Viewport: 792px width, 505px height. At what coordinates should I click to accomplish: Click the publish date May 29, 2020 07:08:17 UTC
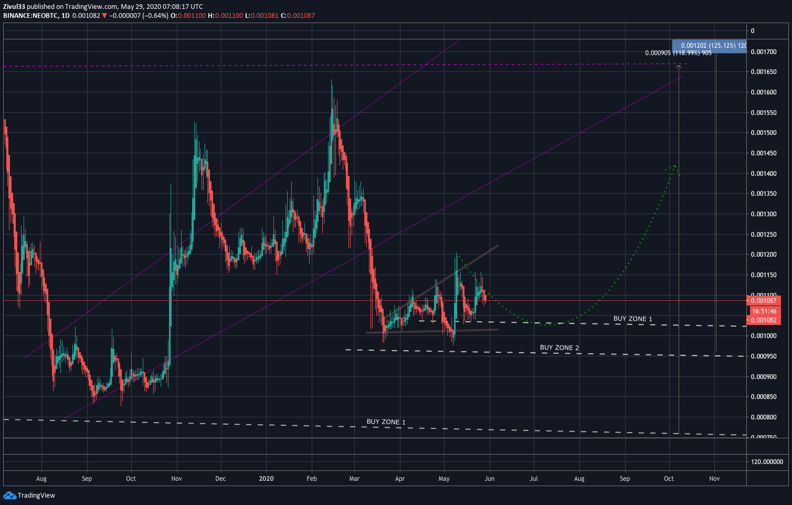point(162,7)
